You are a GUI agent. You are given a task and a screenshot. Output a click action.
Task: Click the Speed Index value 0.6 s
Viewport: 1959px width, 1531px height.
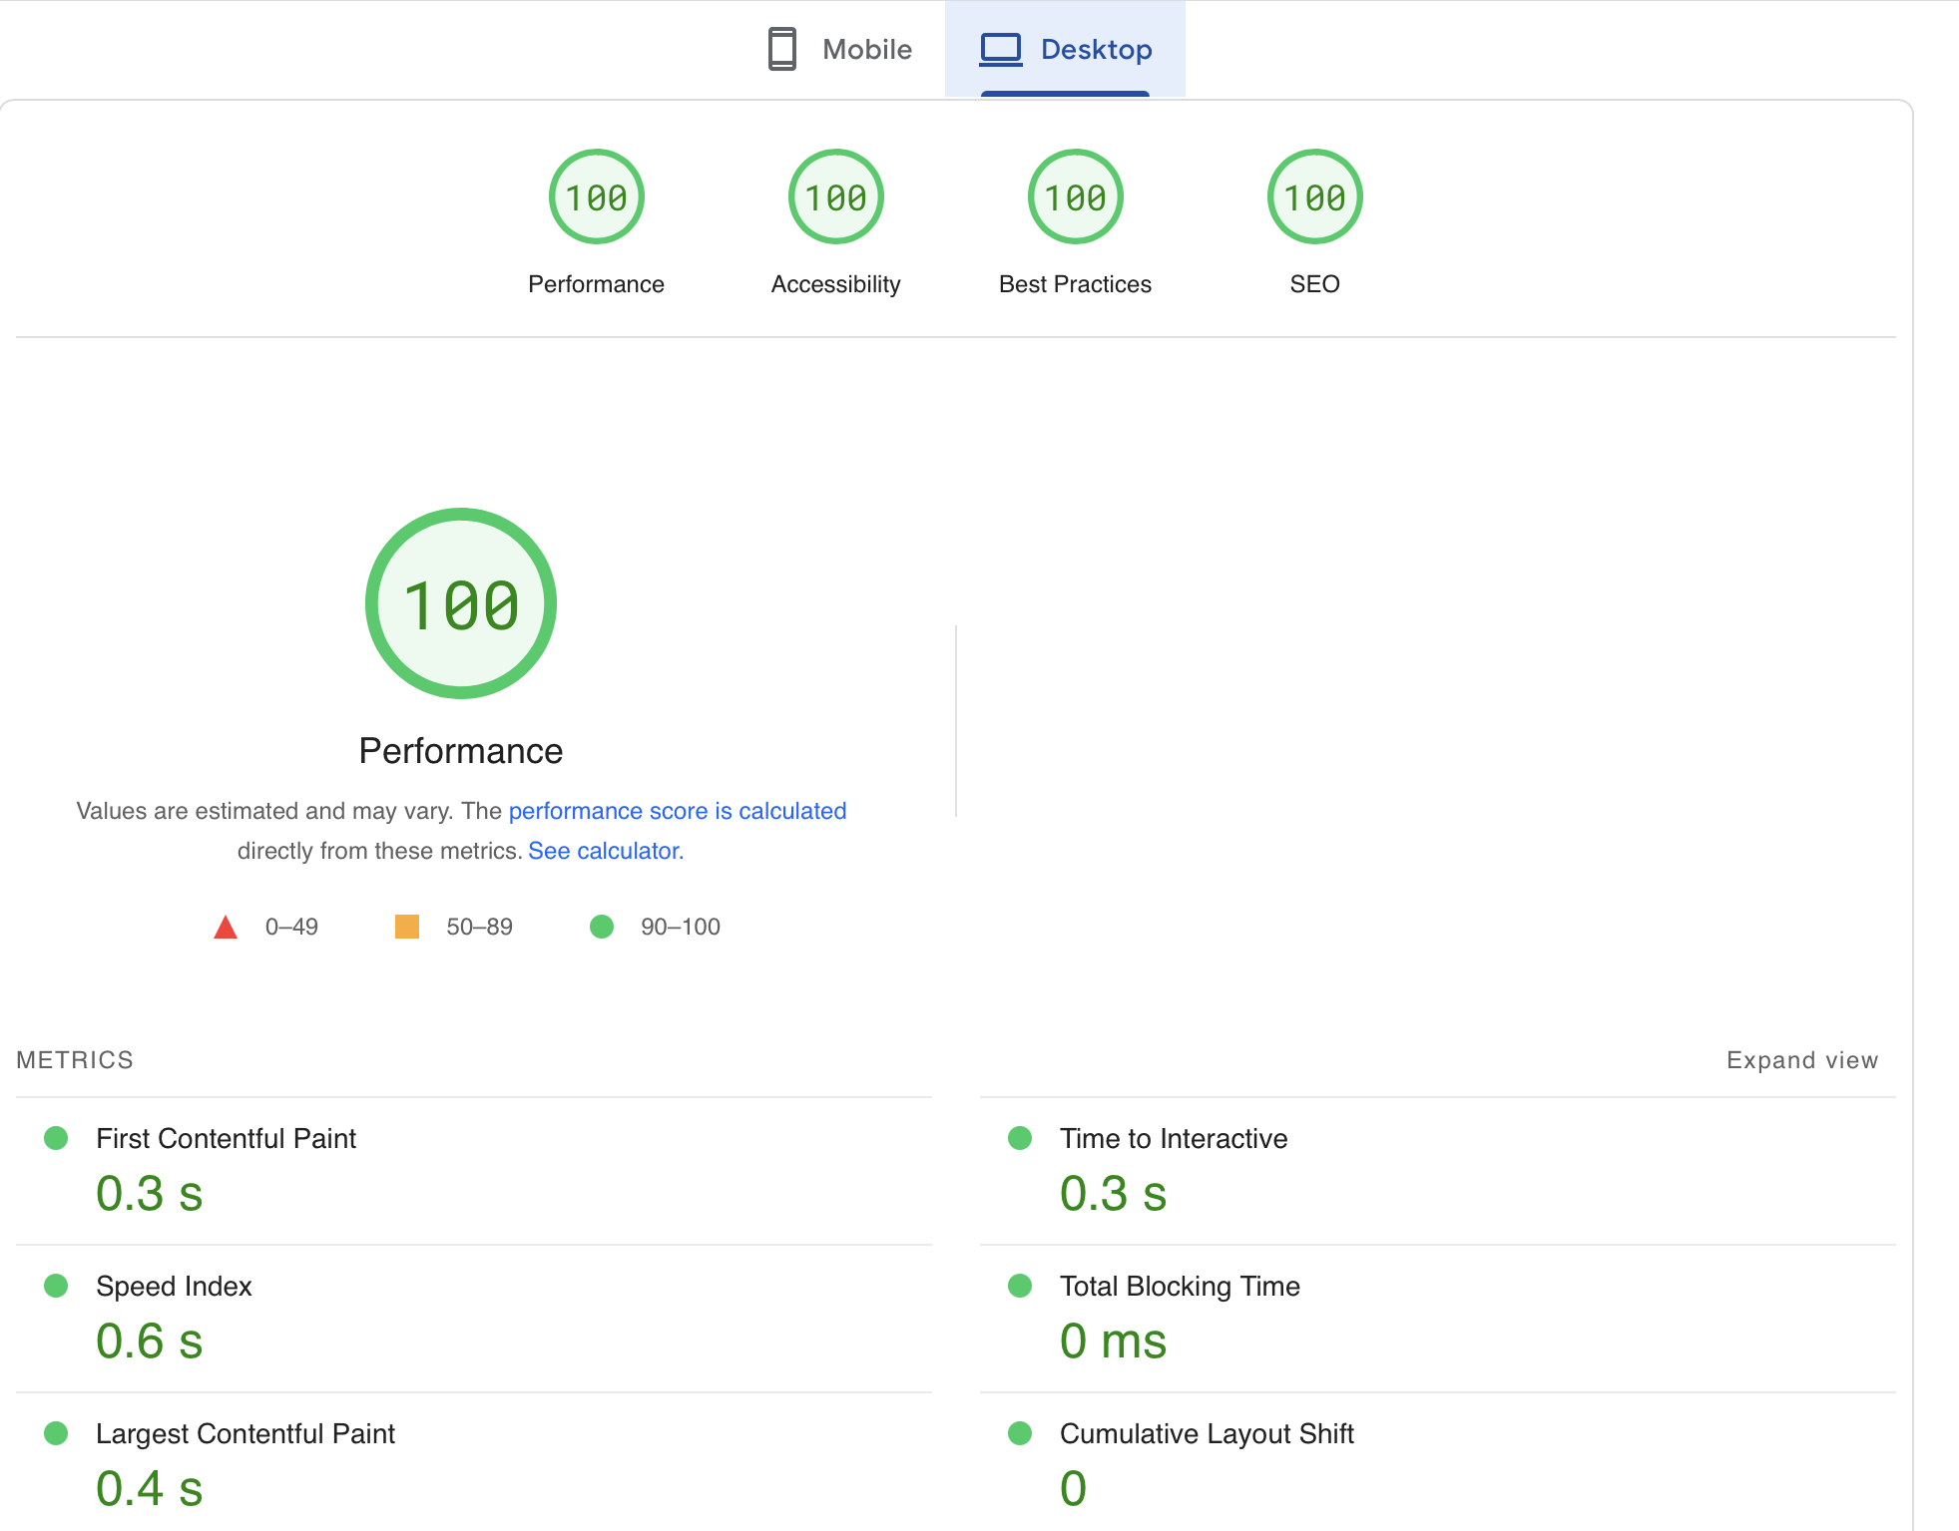click(150, 1341)
